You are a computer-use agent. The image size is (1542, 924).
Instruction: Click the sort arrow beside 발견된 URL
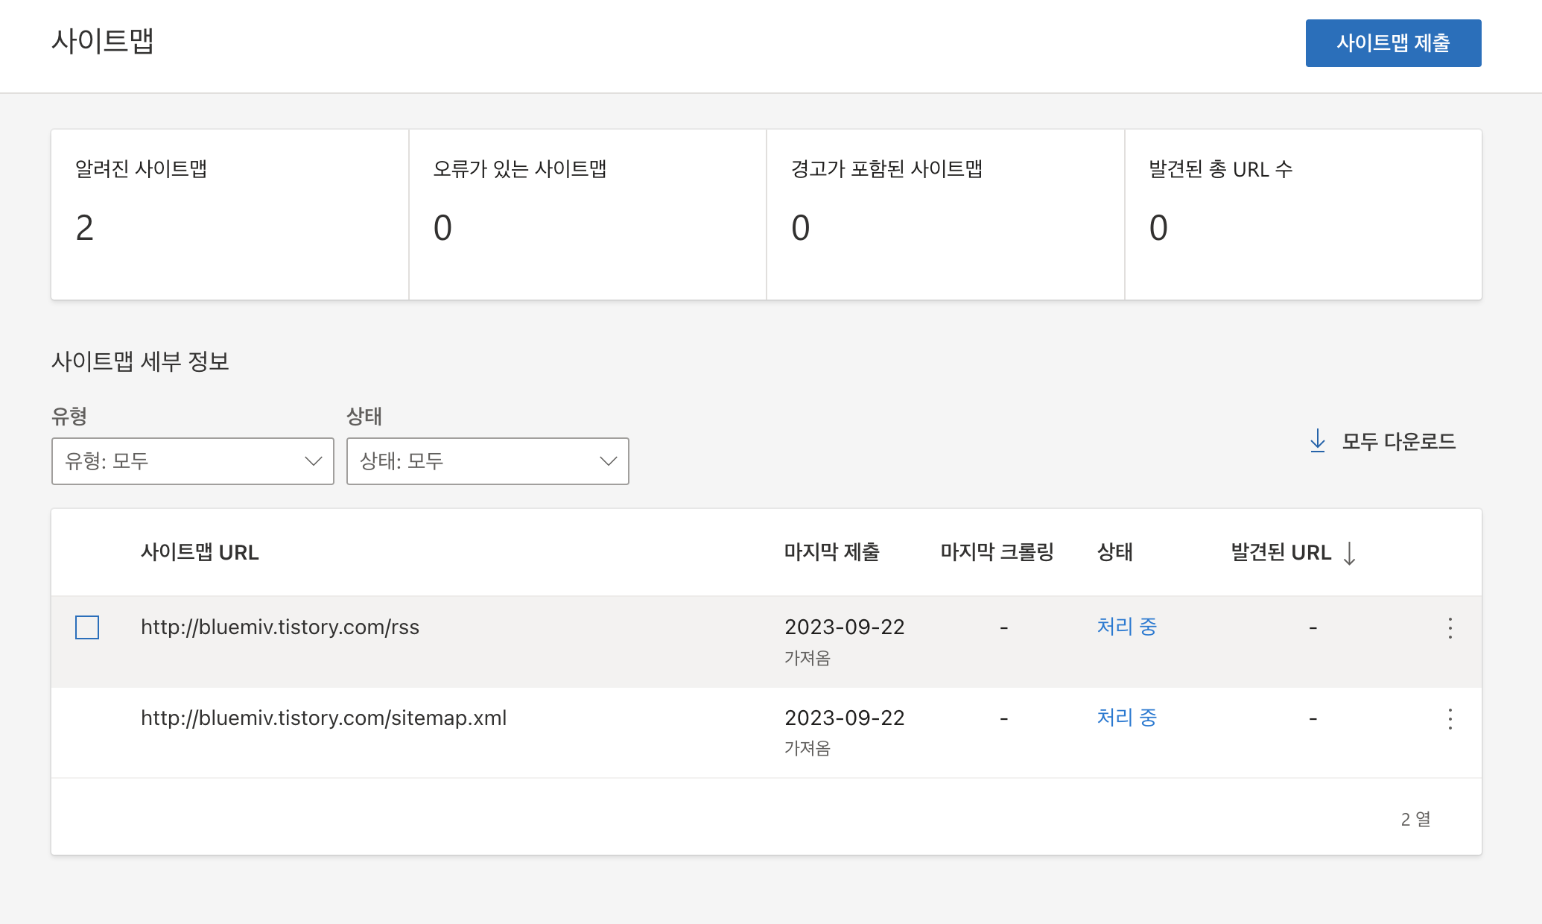[1349, 554]
